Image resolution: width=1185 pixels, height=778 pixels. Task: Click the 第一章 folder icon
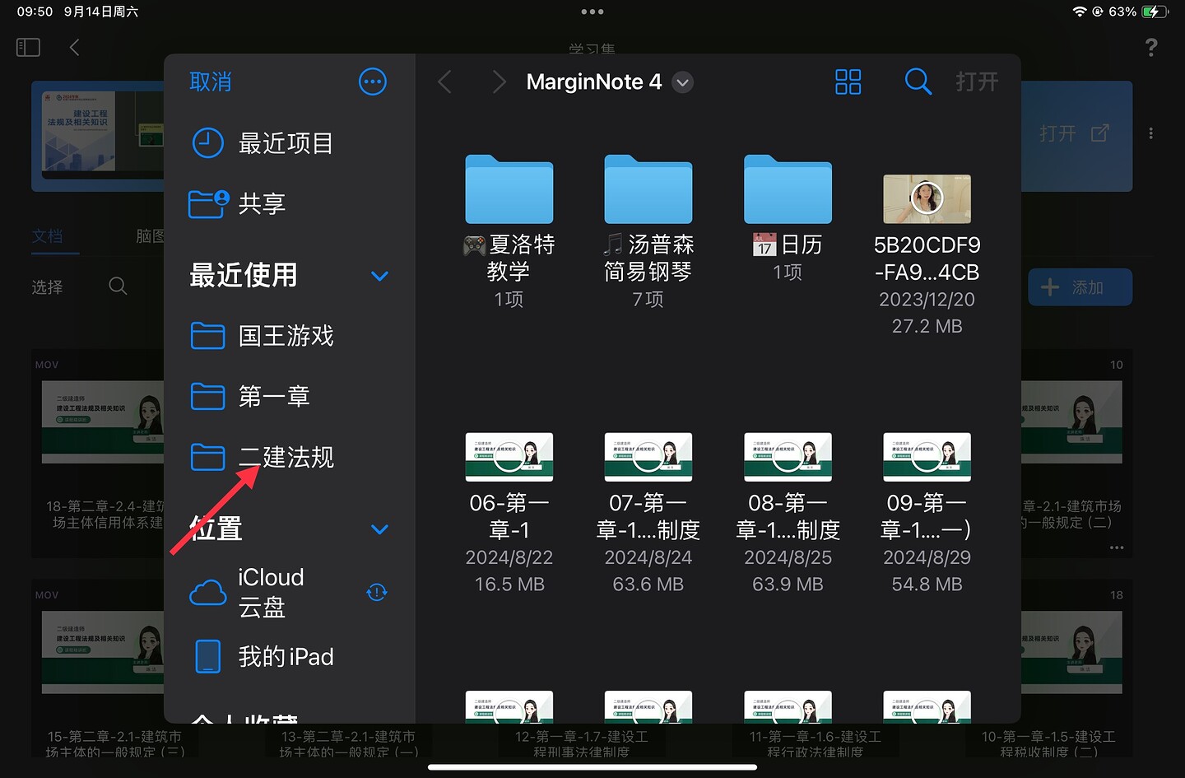207,397
